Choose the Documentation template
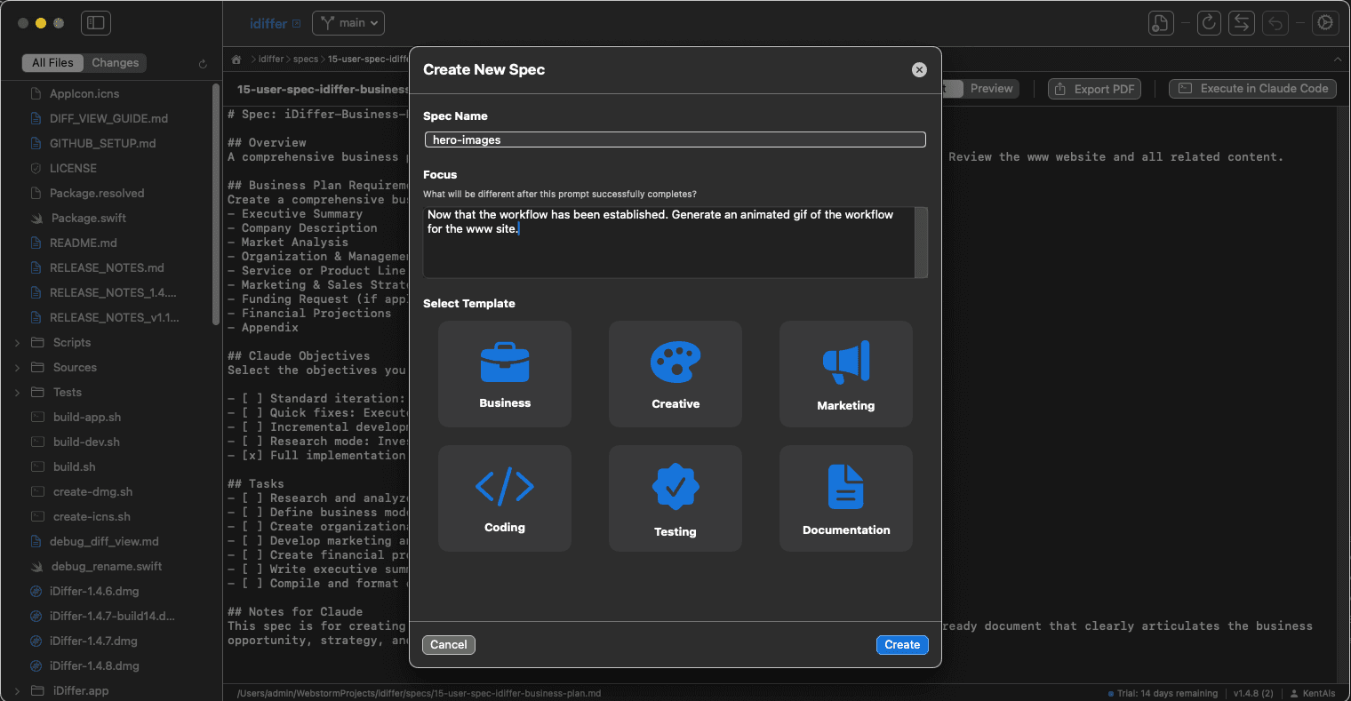1351x701 pixels. coord(845,498)
